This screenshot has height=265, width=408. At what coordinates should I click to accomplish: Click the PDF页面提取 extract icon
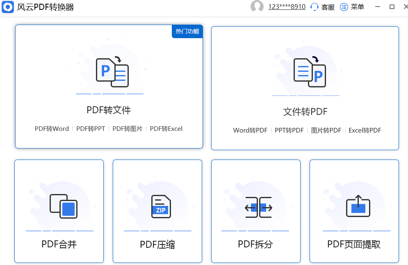tap(358, 206)
